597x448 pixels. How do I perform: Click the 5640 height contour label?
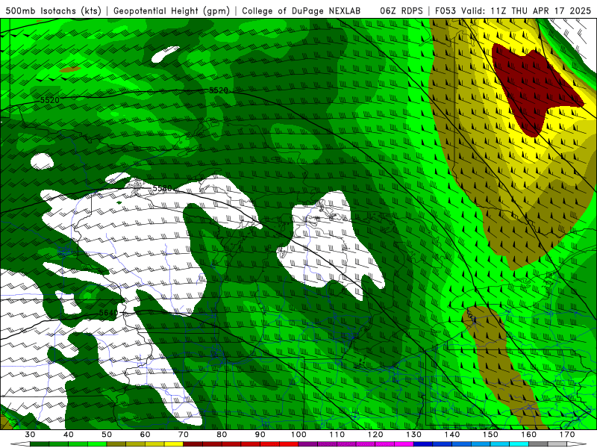108,313
